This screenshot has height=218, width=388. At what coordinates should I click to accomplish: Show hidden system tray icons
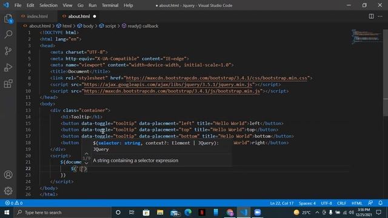[317, 213]
